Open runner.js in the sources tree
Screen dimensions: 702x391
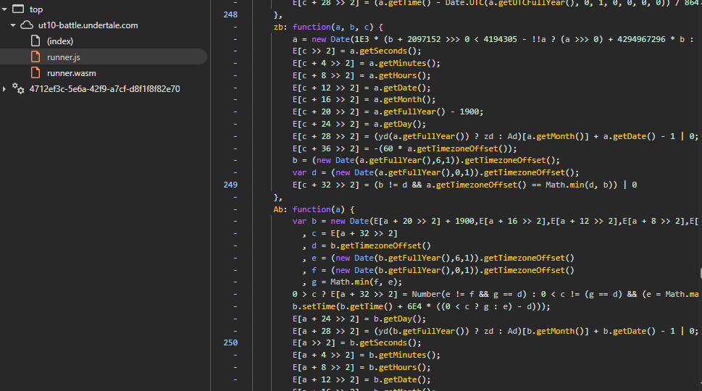coord(64,57)
